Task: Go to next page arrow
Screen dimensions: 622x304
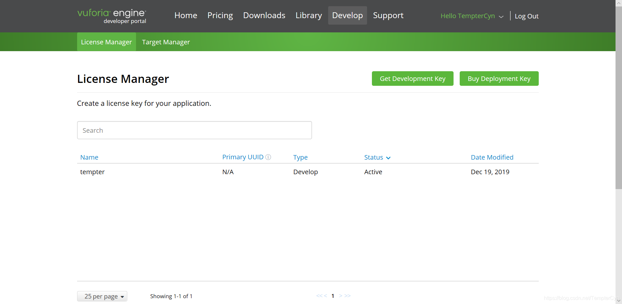Action: [340, 296]
